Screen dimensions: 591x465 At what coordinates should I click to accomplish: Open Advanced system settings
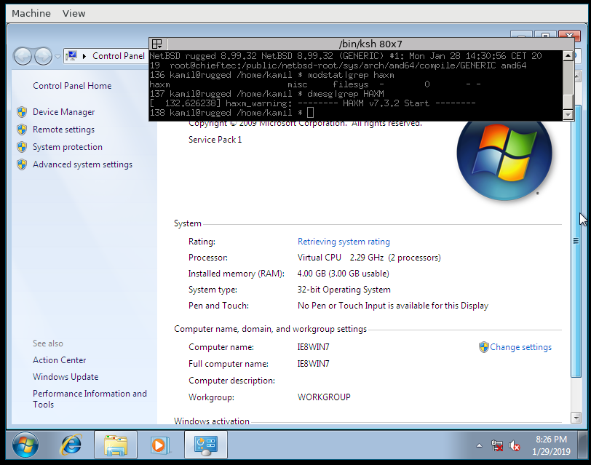tap(82, 164)
